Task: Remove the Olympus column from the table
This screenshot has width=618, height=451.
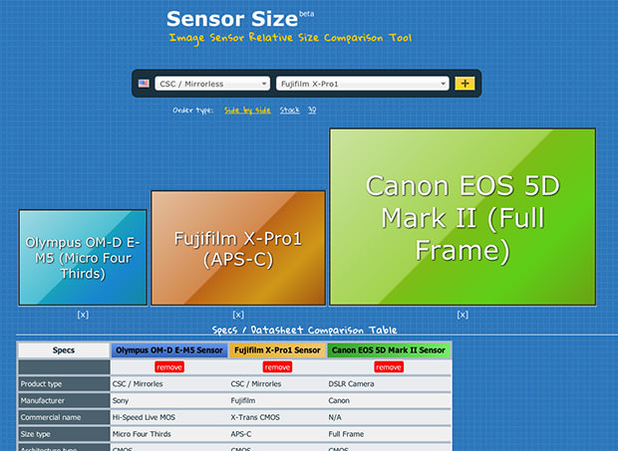Action: (x=169, y=367)
